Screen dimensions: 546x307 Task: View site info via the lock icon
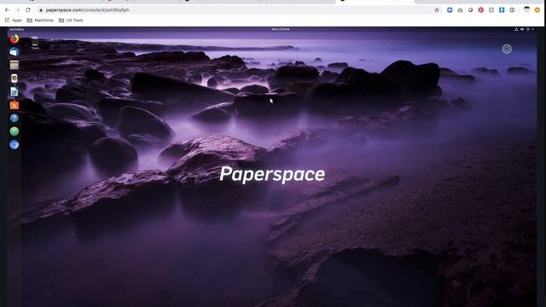click(41, 10)
